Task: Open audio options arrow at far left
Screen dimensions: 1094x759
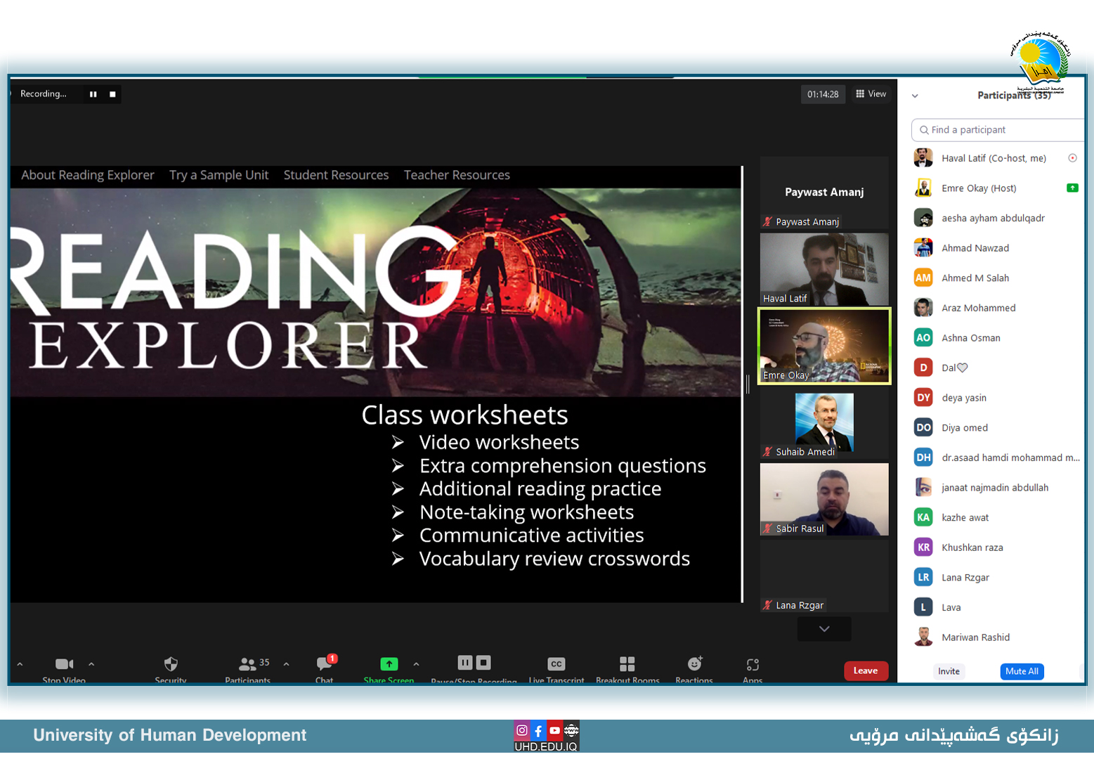Action: click(20, 664)
